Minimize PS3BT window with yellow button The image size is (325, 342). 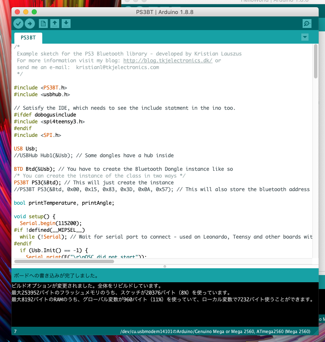(x=26, y=12)
